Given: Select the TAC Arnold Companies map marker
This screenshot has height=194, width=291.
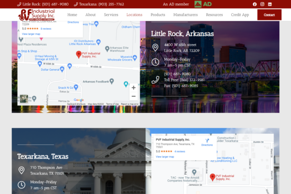Looking at the screenshot, I should pyautogui.click(x=194, y=172).
